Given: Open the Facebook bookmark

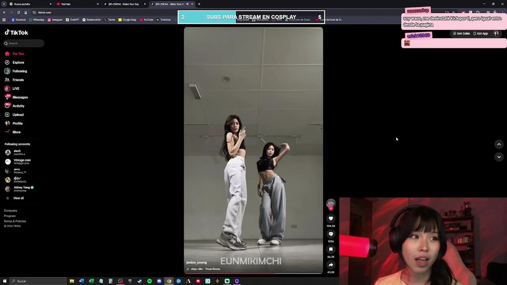Looking at the screenshot, I should [19, 20].
